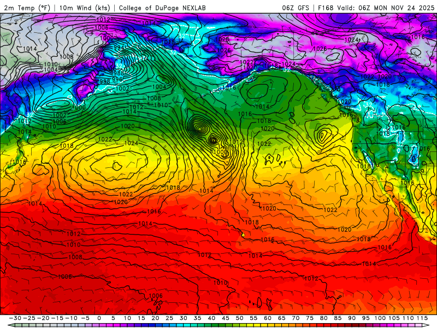Click the 65 temperature legend value
The image size is (437, 328).
tap(281, 318)
